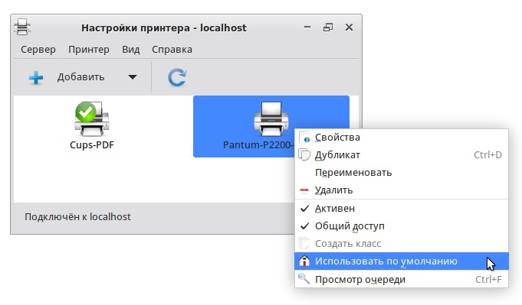Screen dimensions: 522x305
Task: Refresh the printer list
Action: coord(177,77)
